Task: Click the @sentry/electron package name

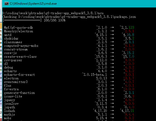Action: coord(19,31)
